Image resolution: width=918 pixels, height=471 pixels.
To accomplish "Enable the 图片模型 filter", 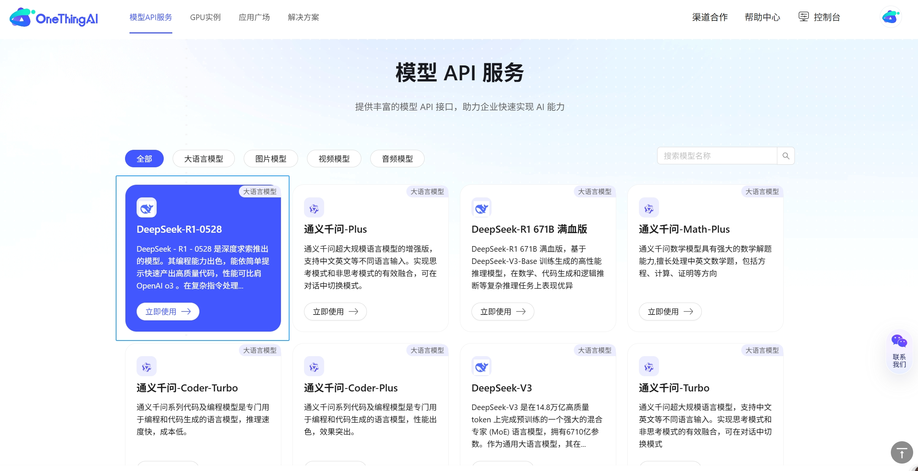I will pyautogui.click(x=271, y=158).
